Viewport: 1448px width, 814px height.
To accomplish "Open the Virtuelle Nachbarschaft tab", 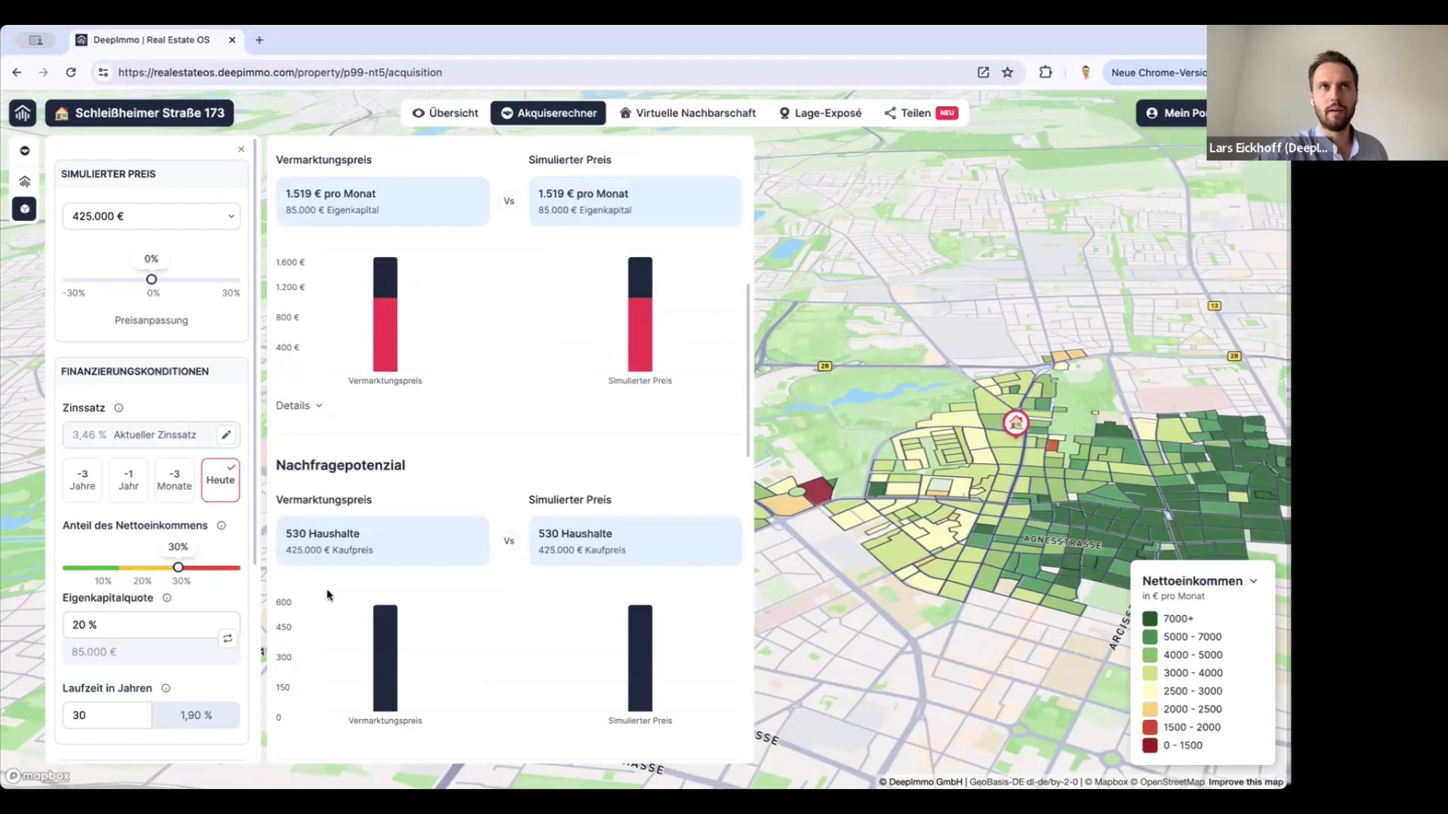I will (x=688, y=113).
